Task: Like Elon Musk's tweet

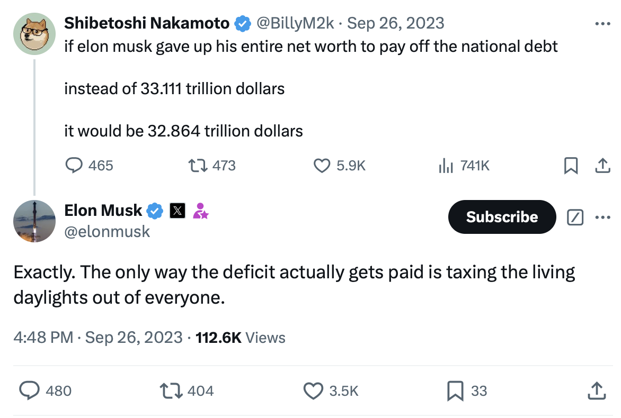Action: pyautogui.click(x=313, y=391)
